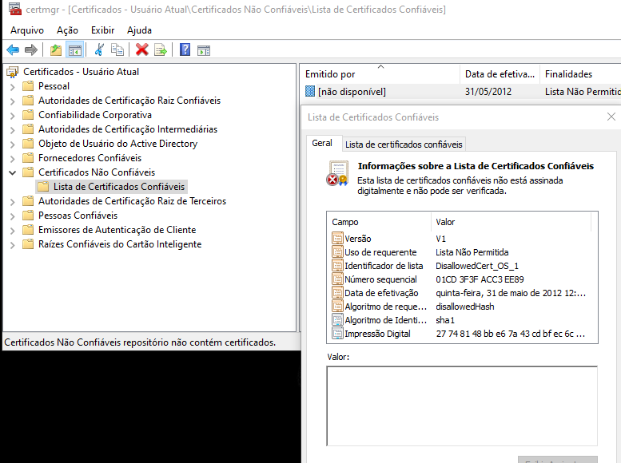The width and height of the screenshot is (621, 463).
Task: Click the V1 version value
Action: (x=440, y=239)
